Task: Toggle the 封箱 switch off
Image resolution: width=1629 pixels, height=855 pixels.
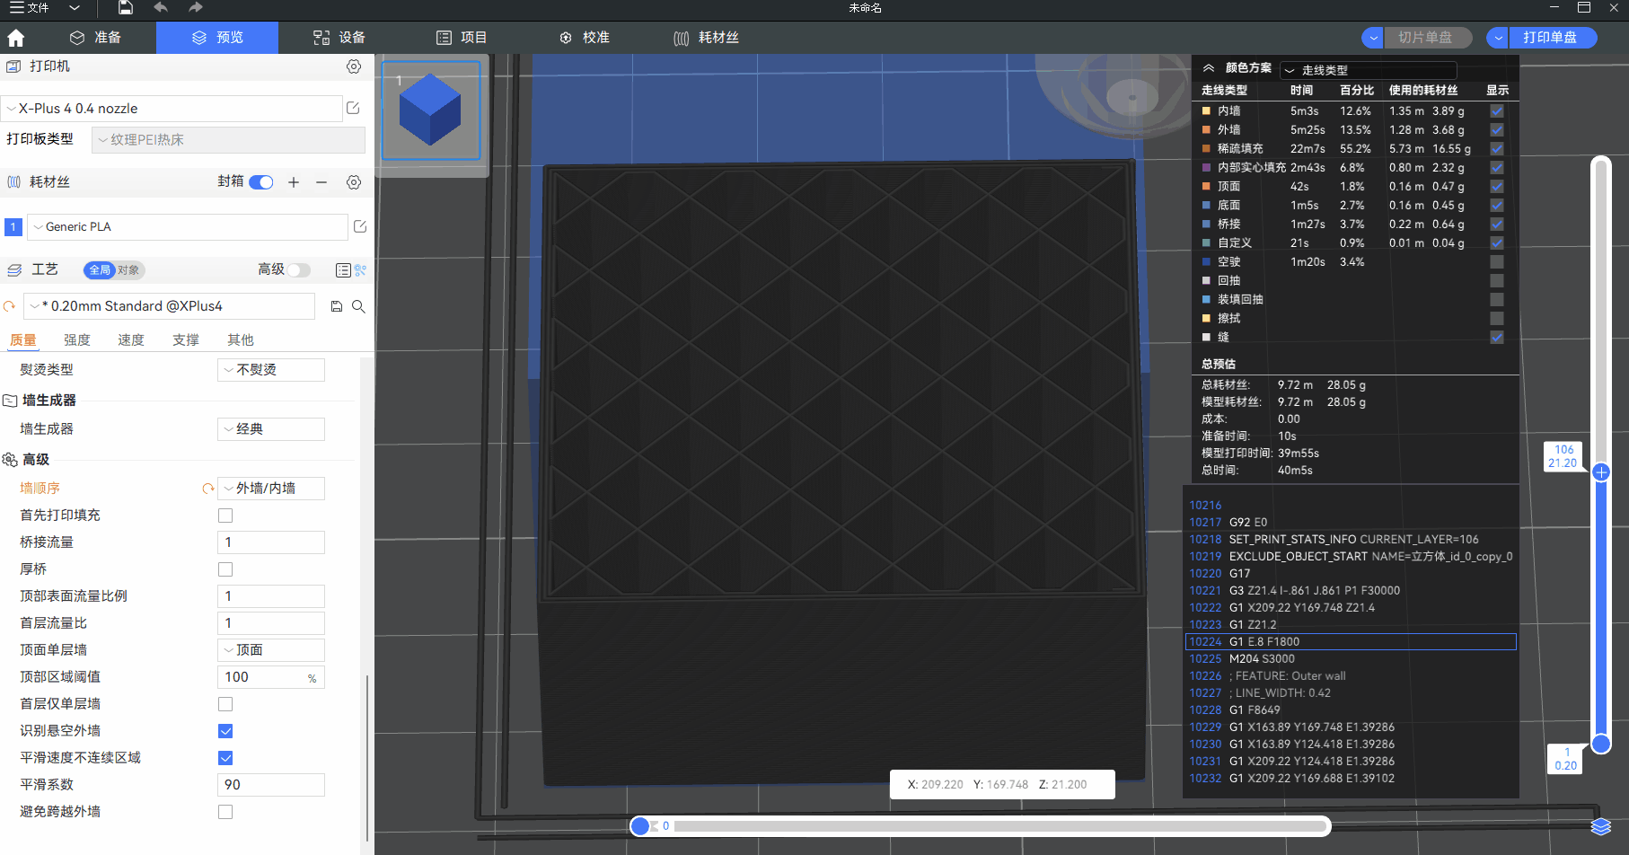Action: point(261,182)
